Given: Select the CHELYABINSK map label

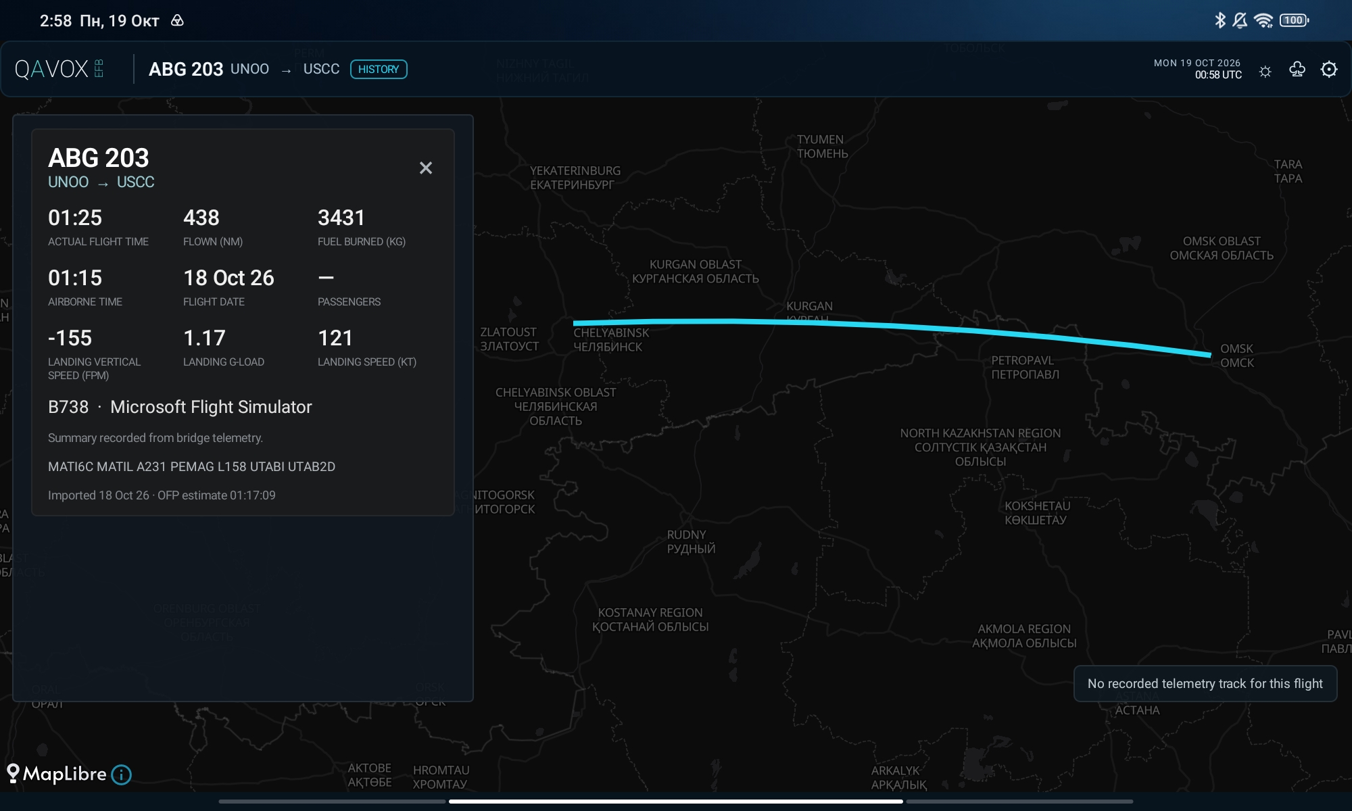Looking at the screenshot, I should (x=611, y=339).
